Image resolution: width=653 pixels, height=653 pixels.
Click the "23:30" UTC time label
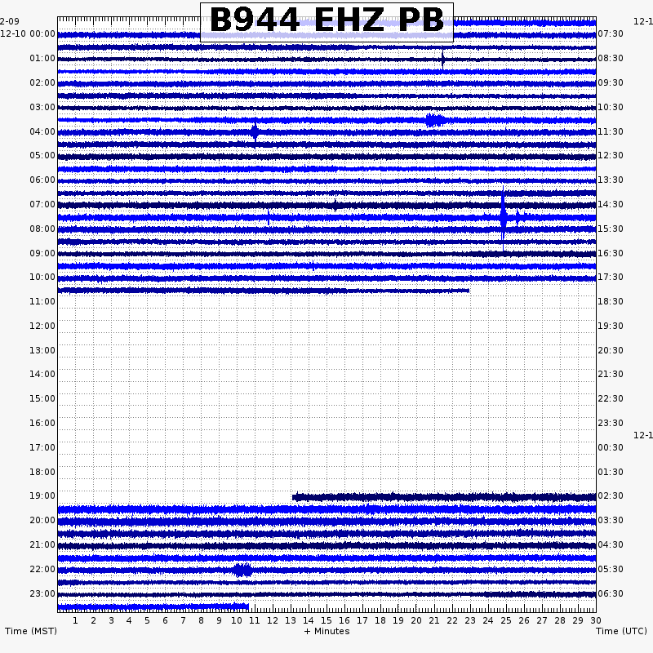tap(611, 423)
